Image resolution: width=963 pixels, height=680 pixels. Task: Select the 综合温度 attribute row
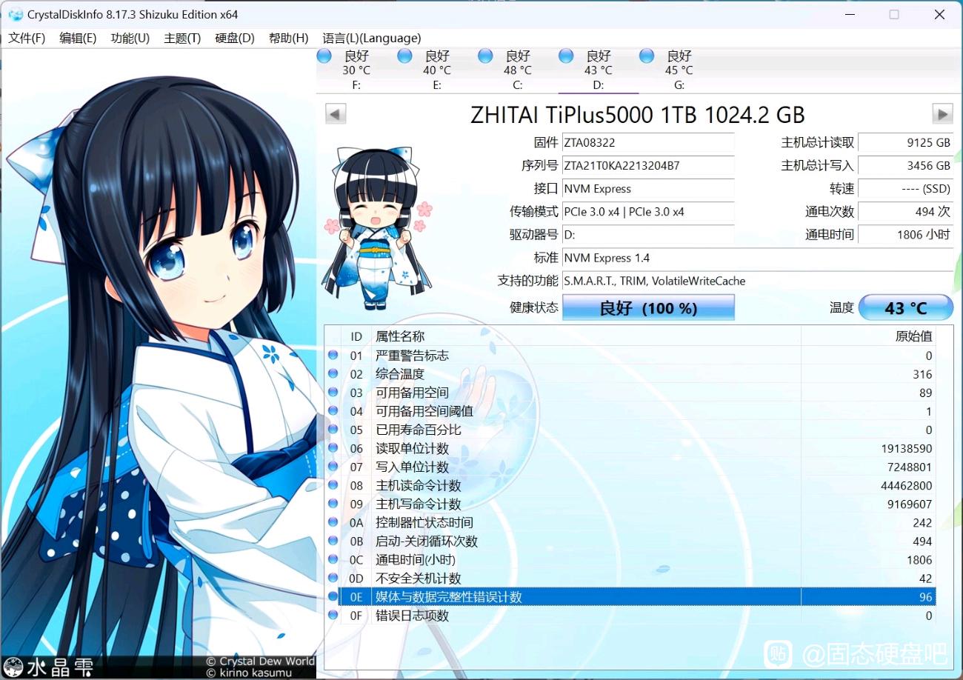click(630, 374)
